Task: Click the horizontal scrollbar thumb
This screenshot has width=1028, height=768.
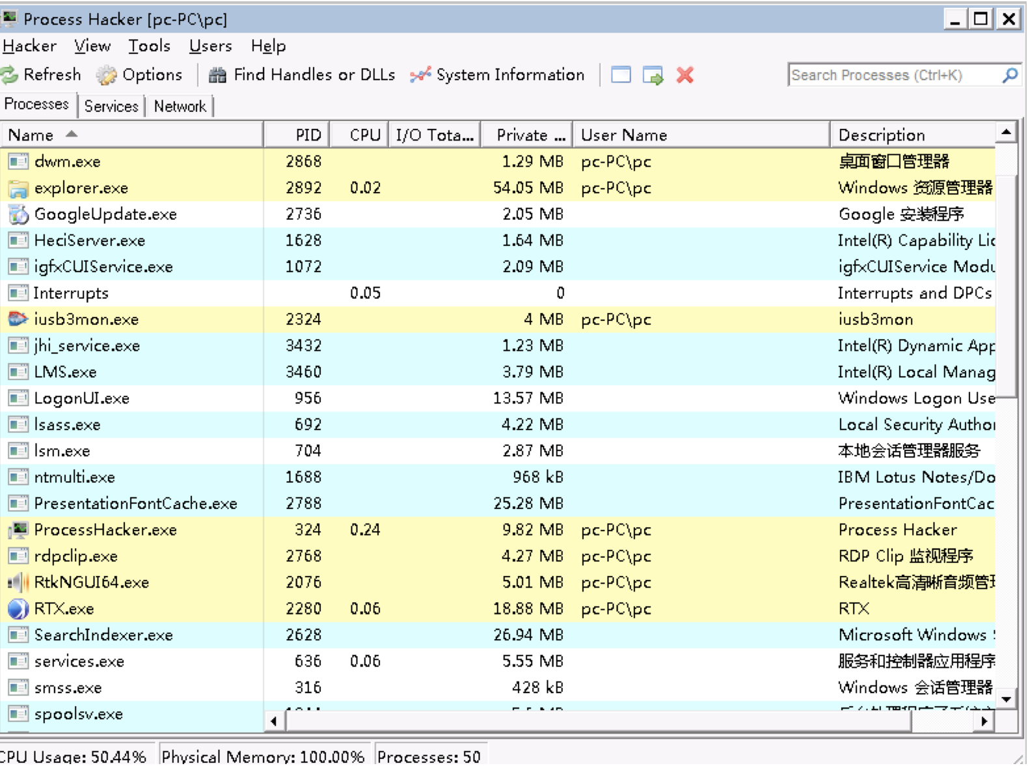Action: [x=599, y=721]
